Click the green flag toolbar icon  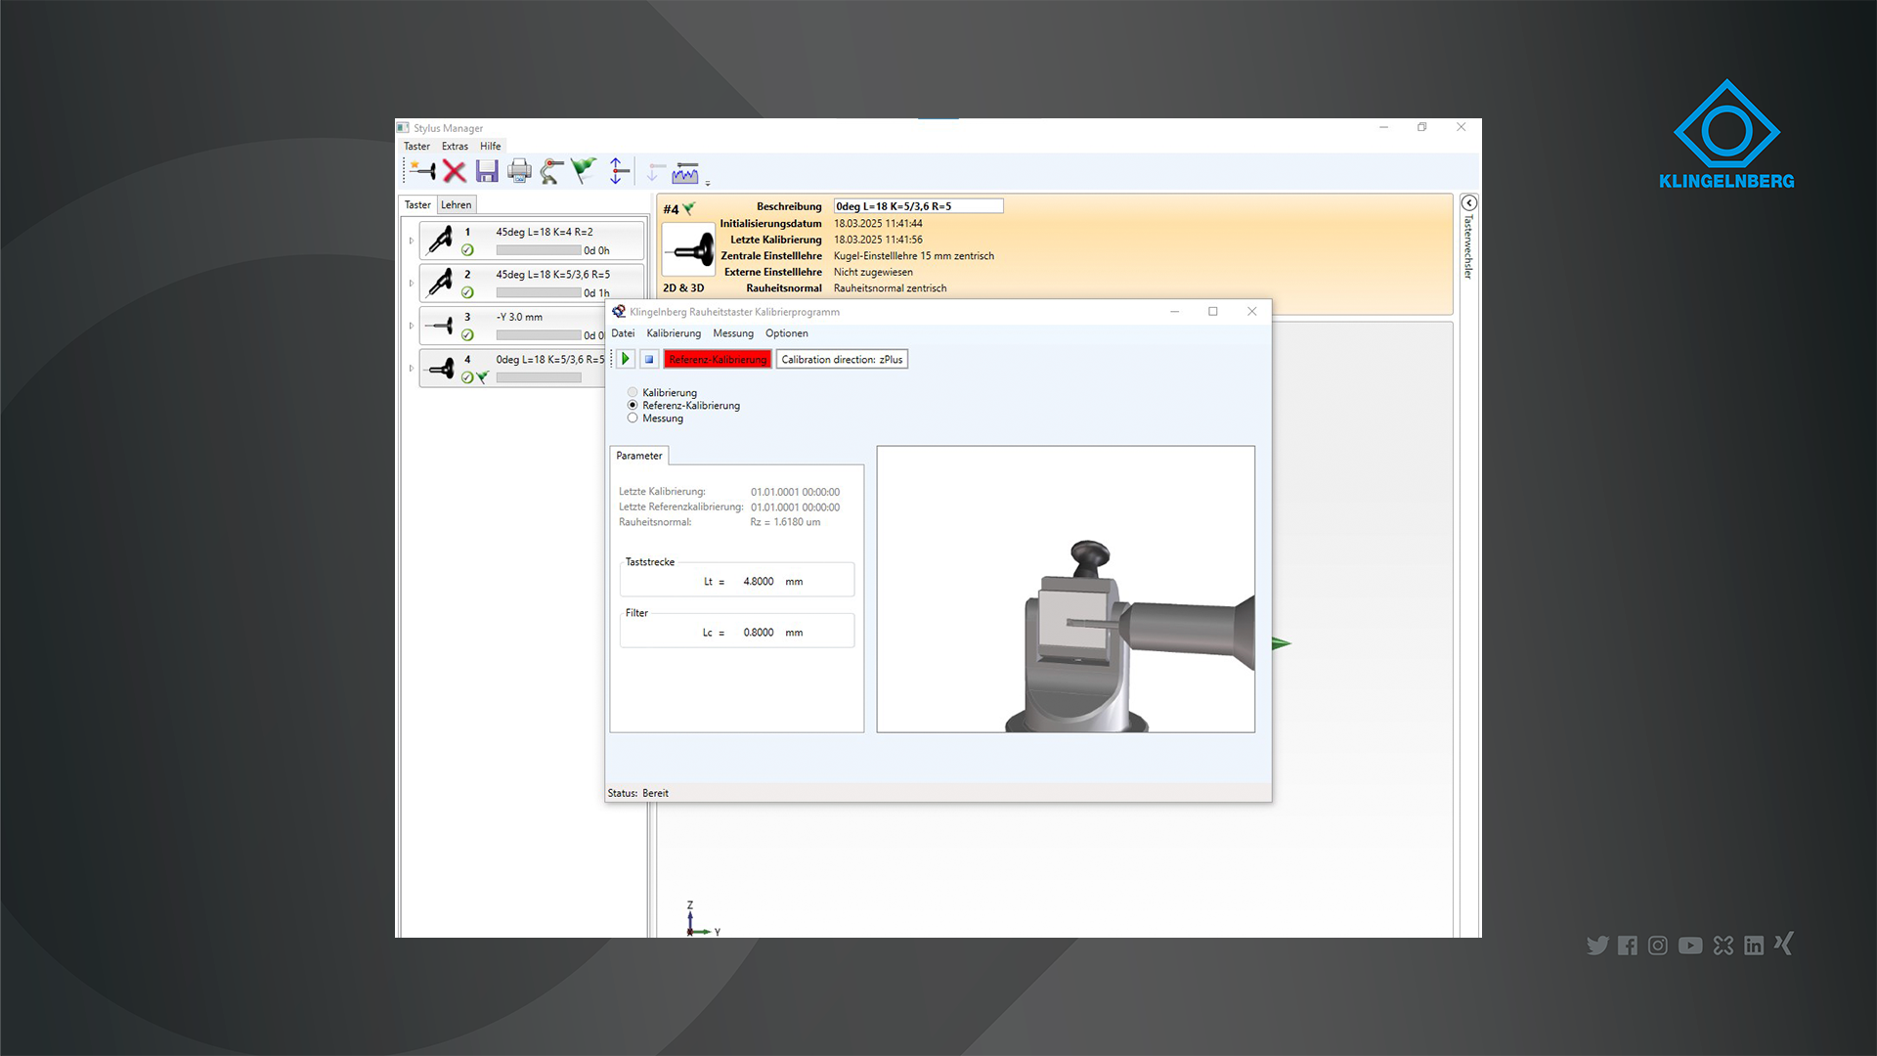[x=584, y=171]
